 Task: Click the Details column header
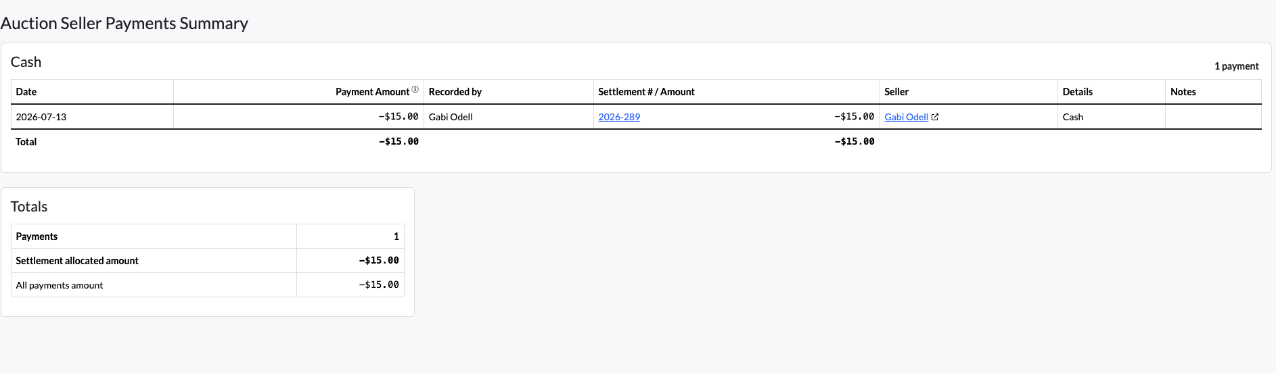pos(1078,92)
